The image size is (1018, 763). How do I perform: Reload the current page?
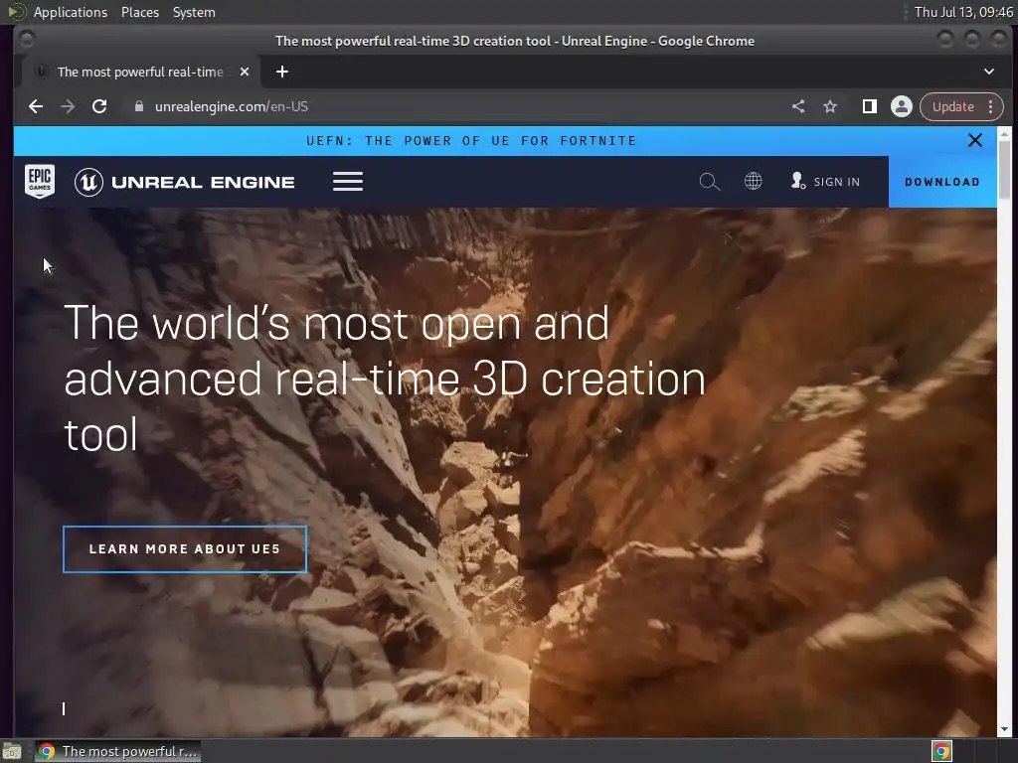[99, 106]
